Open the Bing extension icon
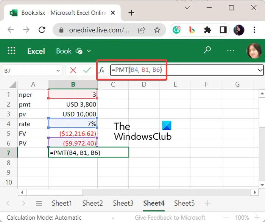 192,30
